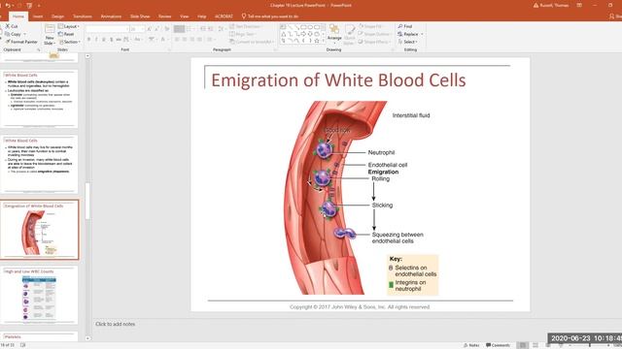Open Ribbon Display Options icon in title bar
Screen dimensions: 622x349
pyautogui.click(x=579, y=6)
